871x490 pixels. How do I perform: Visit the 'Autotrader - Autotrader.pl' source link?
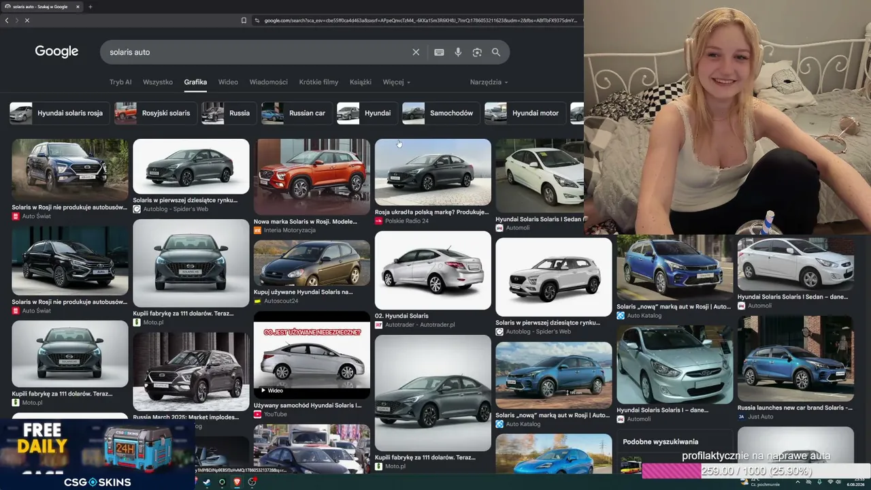pyautogui.click(x=420, y=325)
